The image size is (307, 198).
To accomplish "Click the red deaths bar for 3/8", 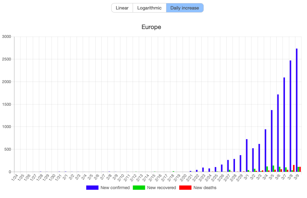I will (294, 168).
